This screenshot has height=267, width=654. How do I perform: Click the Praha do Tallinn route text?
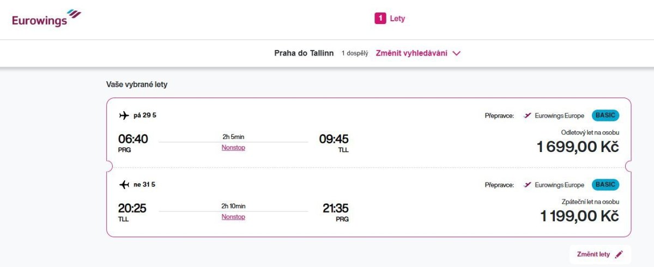pyautogui.click(x=304, y=53)
